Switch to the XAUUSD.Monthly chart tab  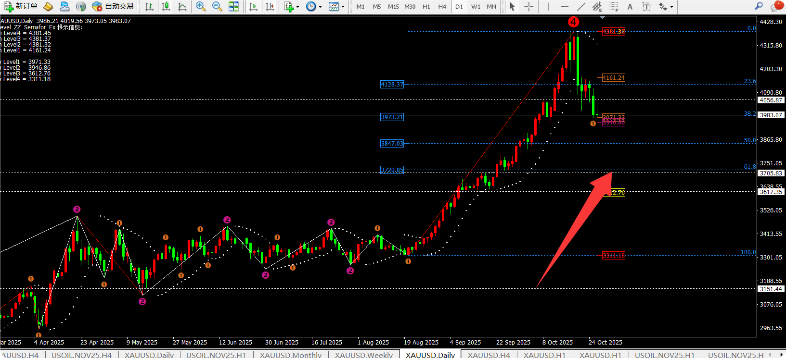(290, 355)
